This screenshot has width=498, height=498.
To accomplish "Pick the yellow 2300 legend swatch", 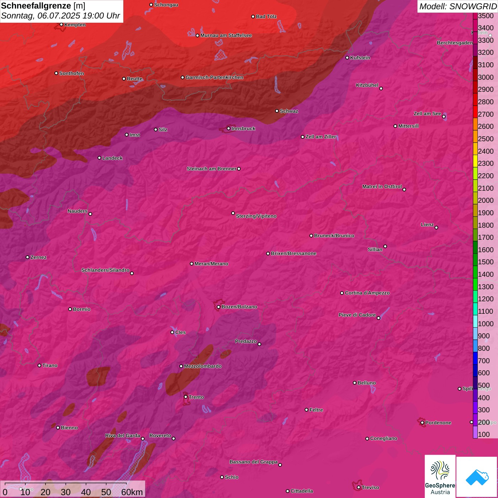I will [x=475, y=161].
